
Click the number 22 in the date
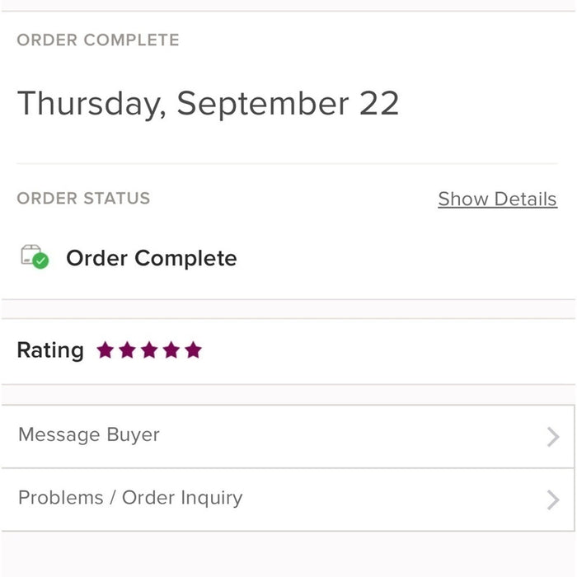pyautogui.click(x=379, y=105)
